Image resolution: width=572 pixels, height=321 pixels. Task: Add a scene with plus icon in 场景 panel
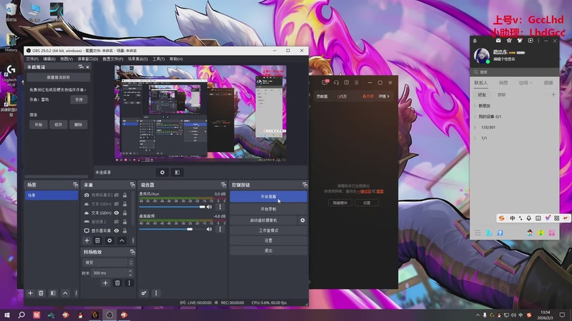point(30,293)
